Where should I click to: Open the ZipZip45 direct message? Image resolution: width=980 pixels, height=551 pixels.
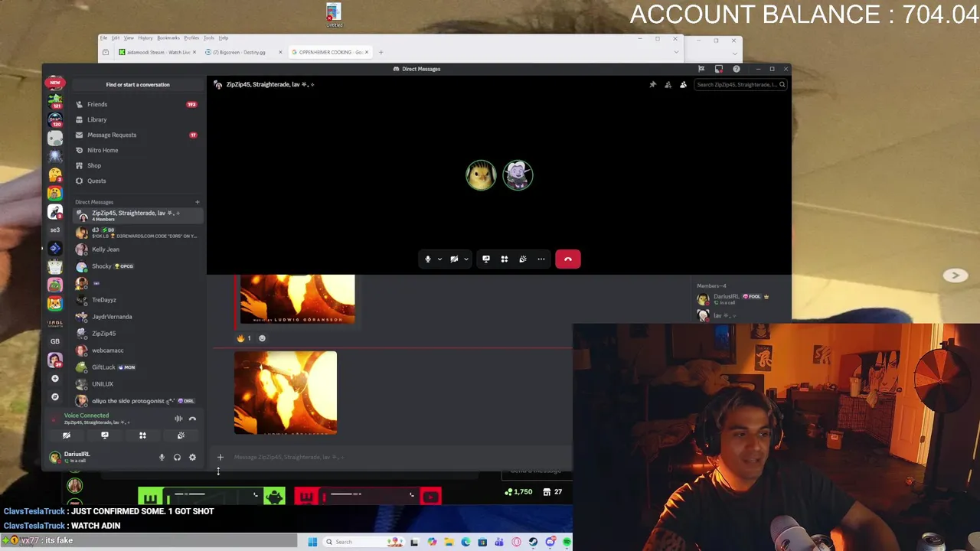(x=137, y=334)
